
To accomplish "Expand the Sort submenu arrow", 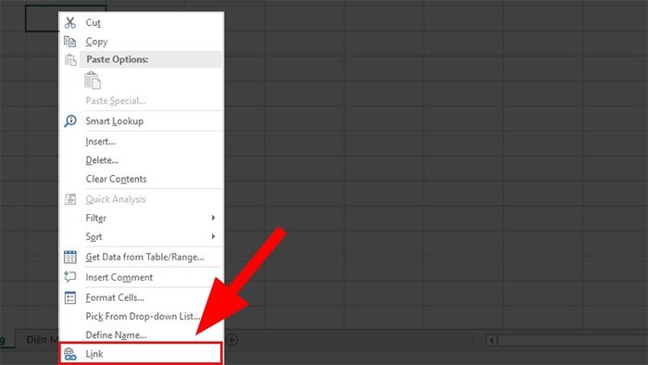I will [213, 236].
